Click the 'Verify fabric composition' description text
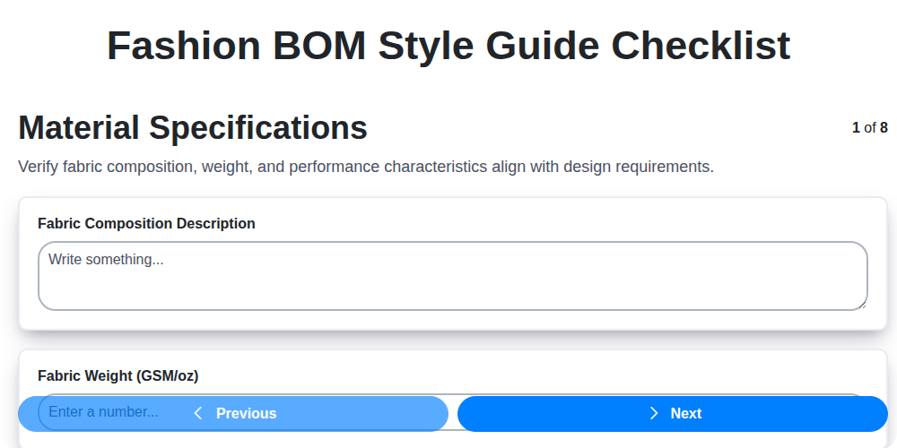Screen dimensions: 897x448 pyautogui.click(x=365, y=167)
